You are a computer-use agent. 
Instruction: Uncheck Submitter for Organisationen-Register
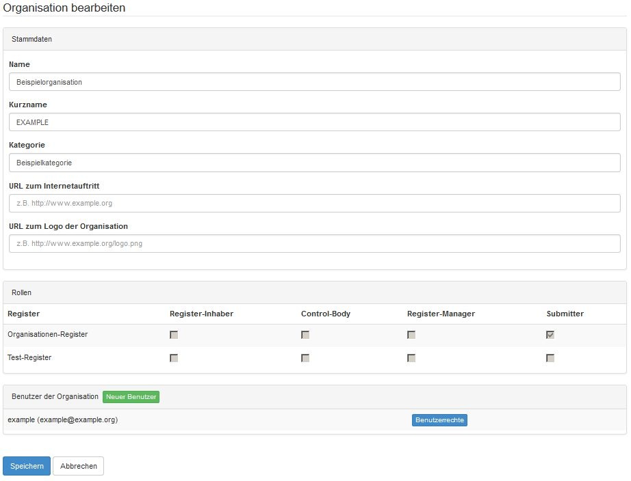[x=550, y=335]
